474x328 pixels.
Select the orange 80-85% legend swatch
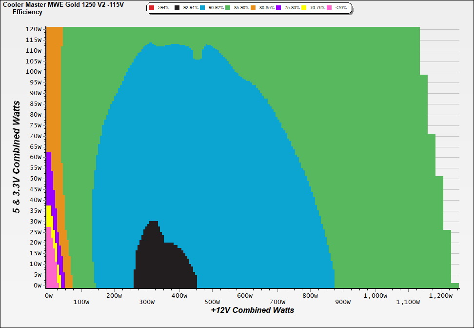(254, 8)
